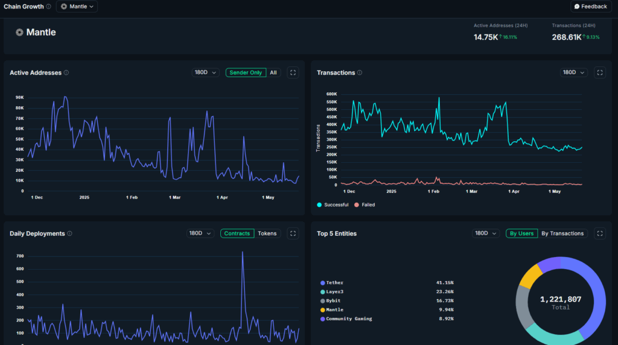Screen dimensions: 618x345
Task: Click the Transactions info icon
Action: [360, 72]
